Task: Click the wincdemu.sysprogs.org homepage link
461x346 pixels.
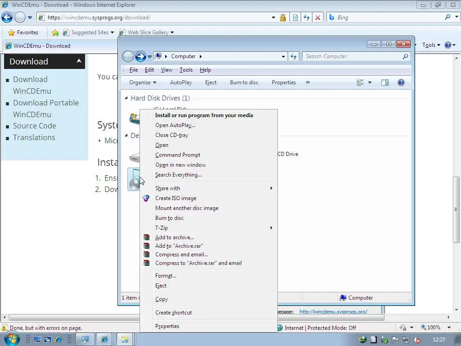Action: [333, 311]
